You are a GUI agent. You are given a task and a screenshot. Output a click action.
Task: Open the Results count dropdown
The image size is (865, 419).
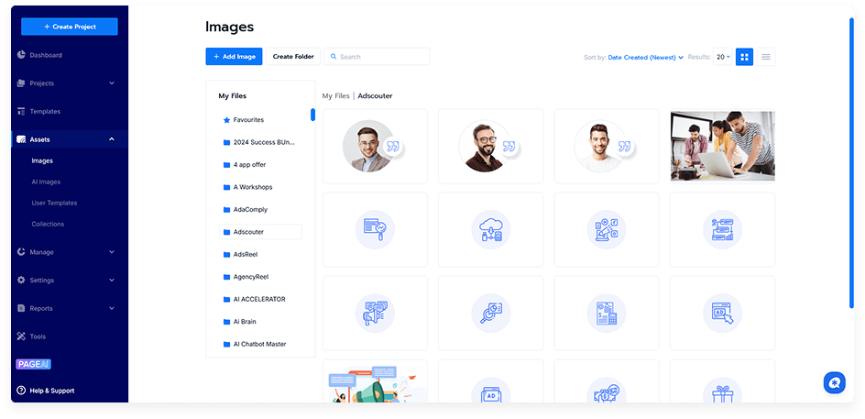click(x=723, y=57)
